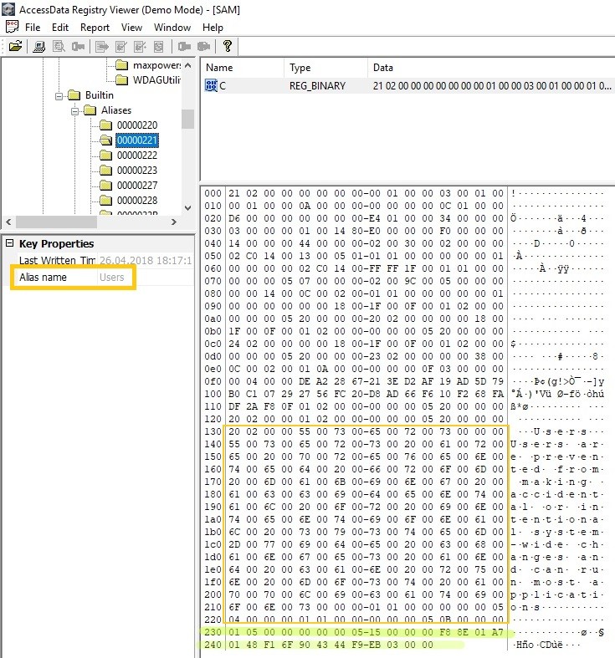Open a registry file with folder icon

16,46
